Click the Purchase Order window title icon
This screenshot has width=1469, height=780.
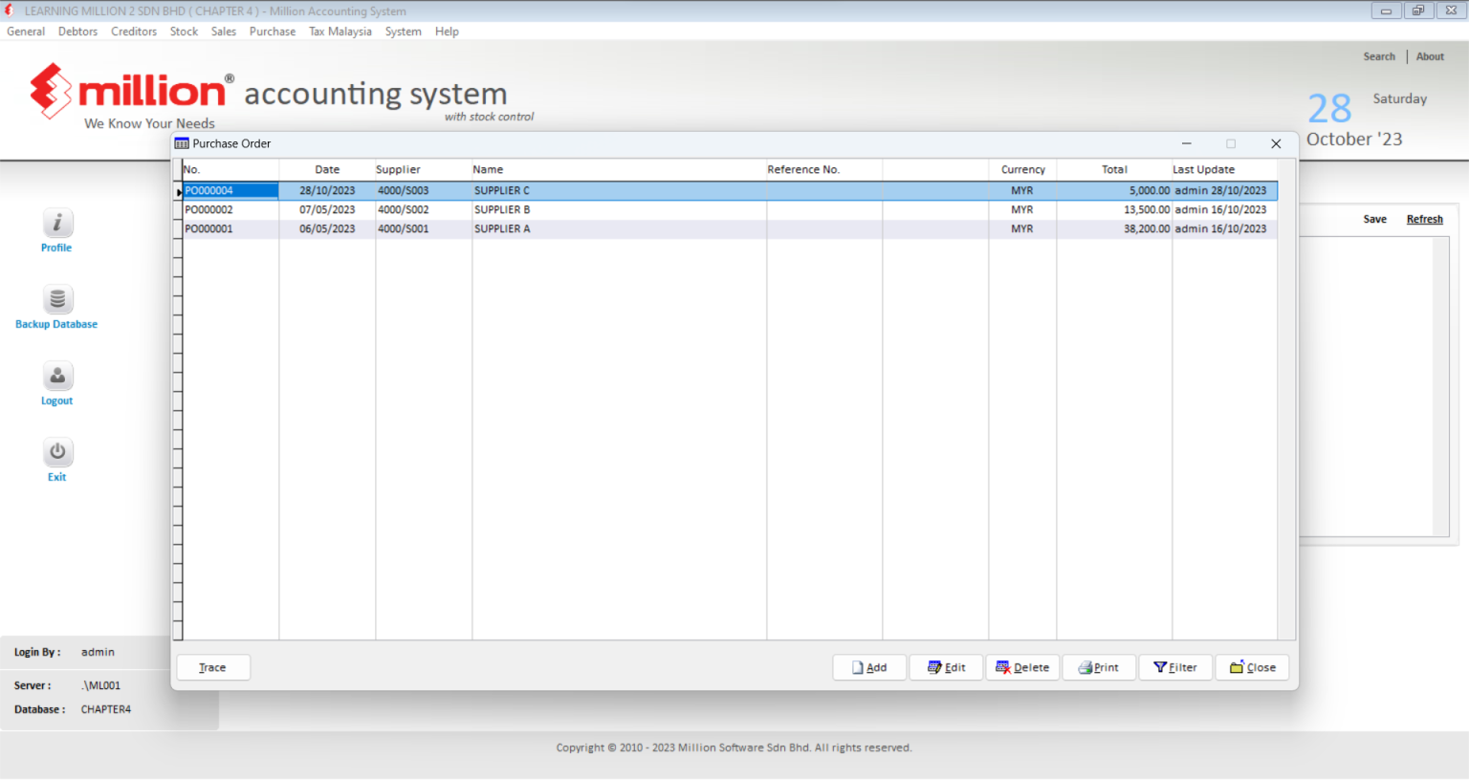point(182,143)
